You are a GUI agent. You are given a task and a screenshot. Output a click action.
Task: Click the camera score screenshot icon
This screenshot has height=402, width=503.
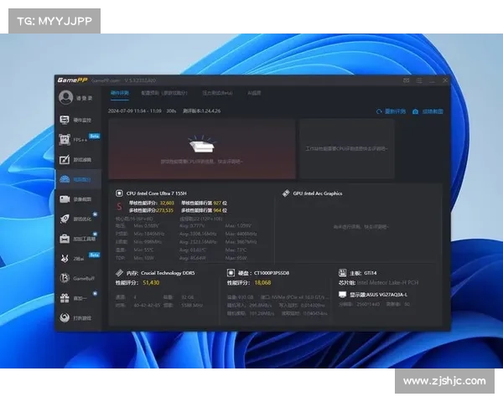(416, 111)
